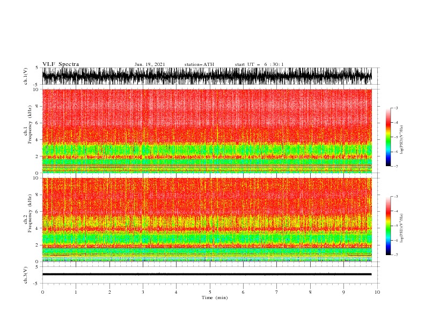Click the "-3" label on the ch.1 colorbar
425x328 pixels.
(396, 108)
